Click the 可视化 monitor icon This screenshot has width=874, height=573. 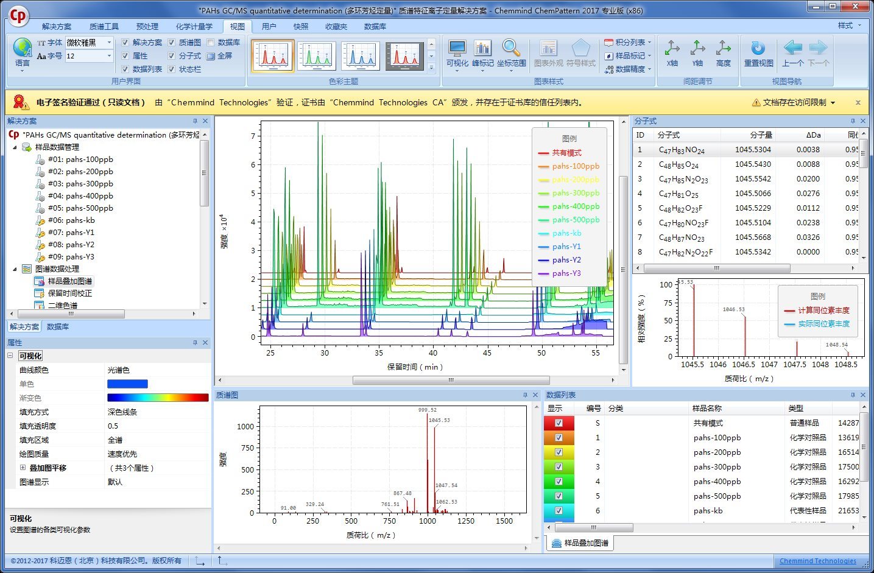click(457, 48)
